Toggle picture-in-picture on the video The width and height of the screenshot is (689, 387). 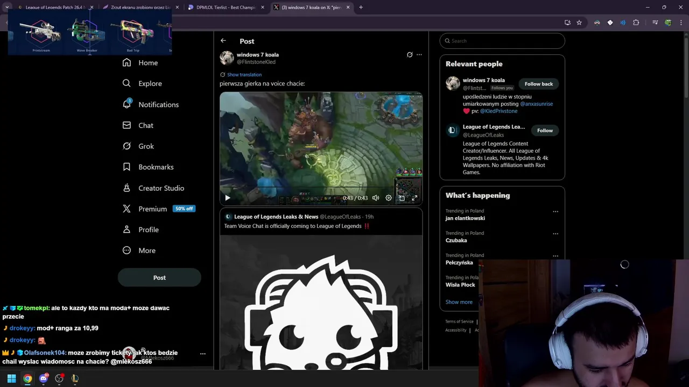402,198
